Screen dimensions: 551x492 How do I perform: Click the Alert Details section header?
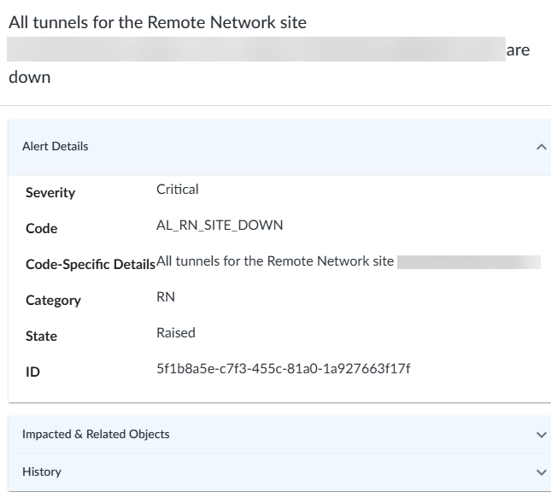tap(55, 146)
